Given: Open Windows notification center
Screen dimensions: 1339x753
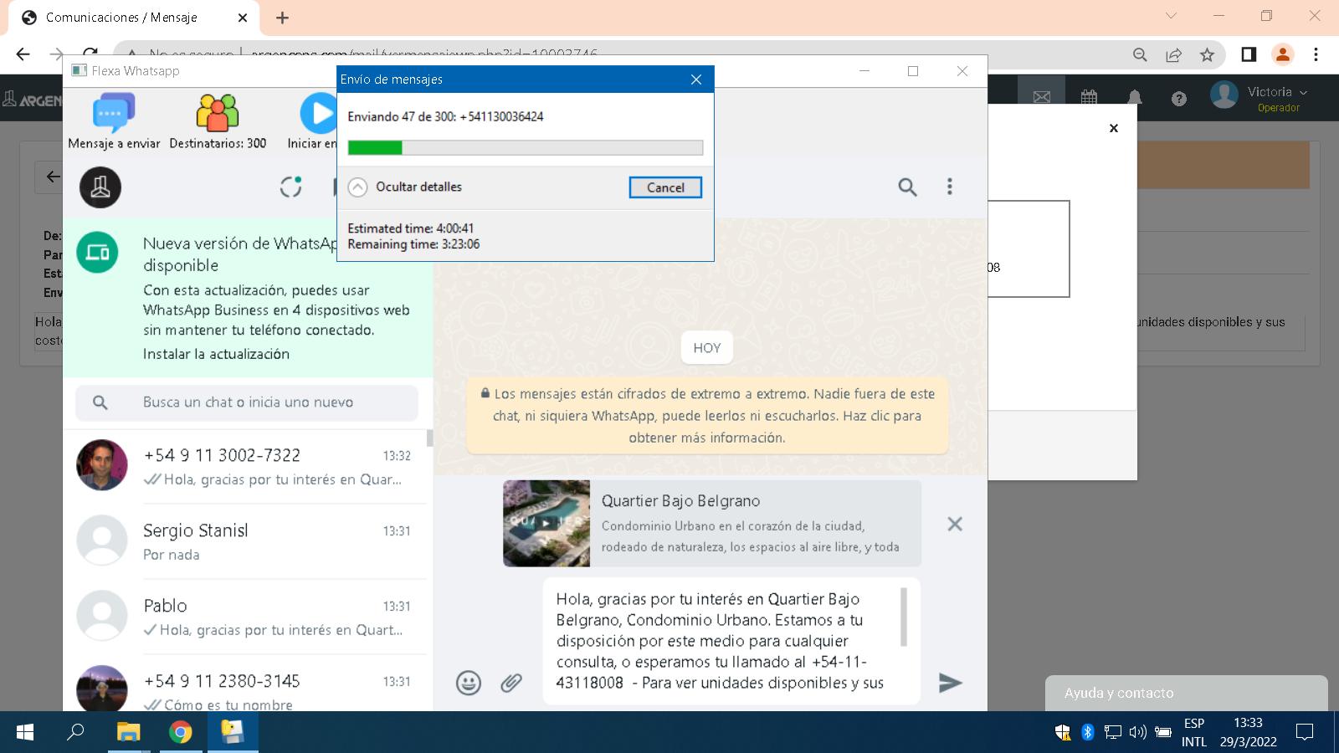Looking at the screenshot, I should (1304, 732).
